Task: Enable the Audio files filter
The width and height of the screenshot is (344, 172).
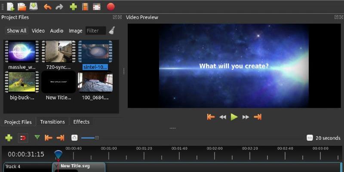Action: click(x=56, y=31)
